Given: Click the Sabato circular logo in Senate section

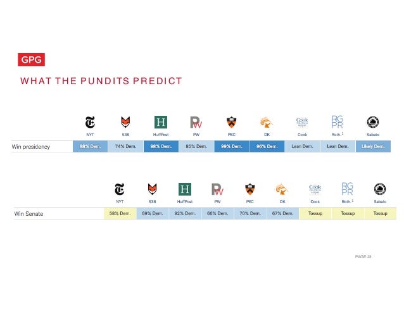Looking at the screenshot, I should tap(380, 189).
